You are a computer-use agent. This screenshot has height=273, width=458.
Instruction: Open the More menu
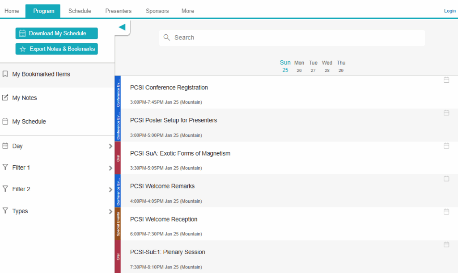tap(188, 11)
